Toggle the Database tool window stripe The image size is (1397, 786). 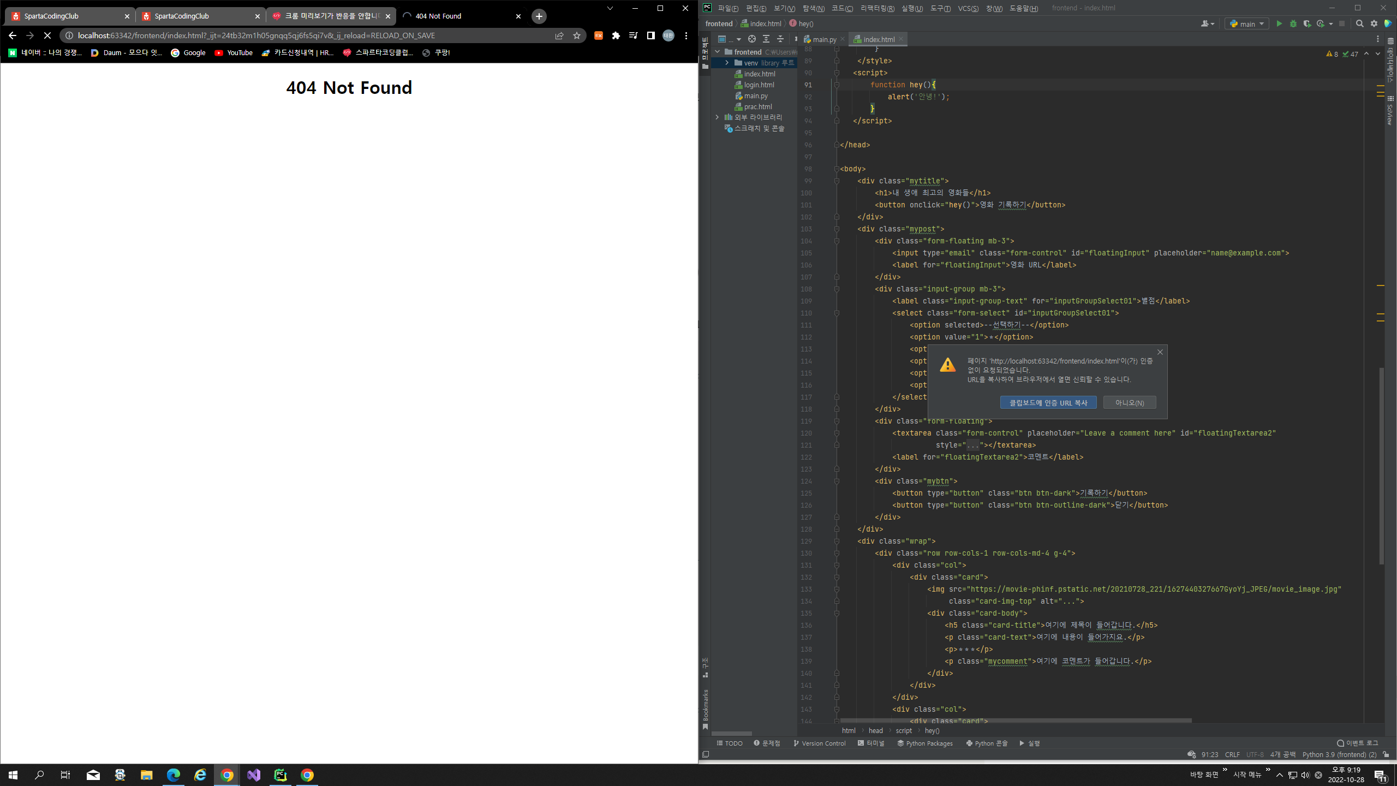click(1390, 60)
